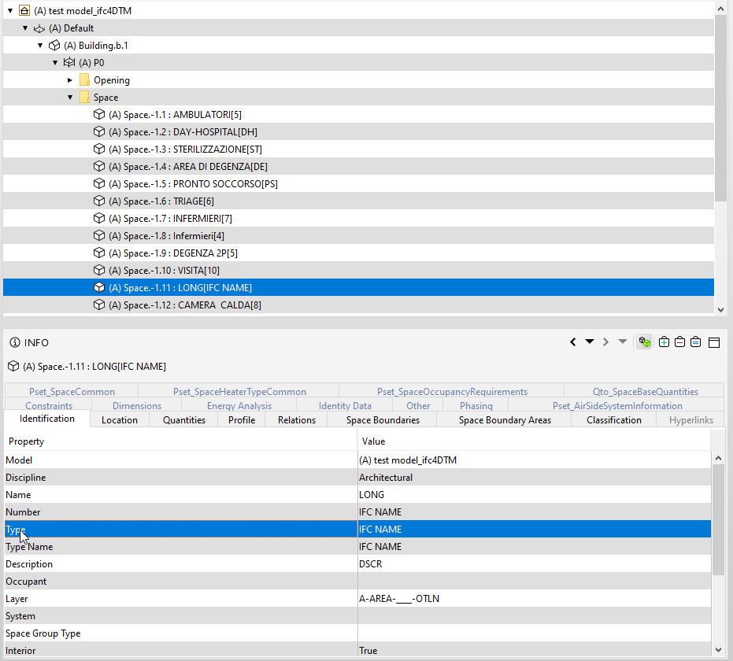
Task: Open the Profile tab
Action: point(242,420)
